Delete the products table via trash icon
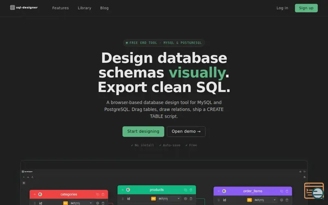This screenshot has height=205, width=328. tap(191, 190)
